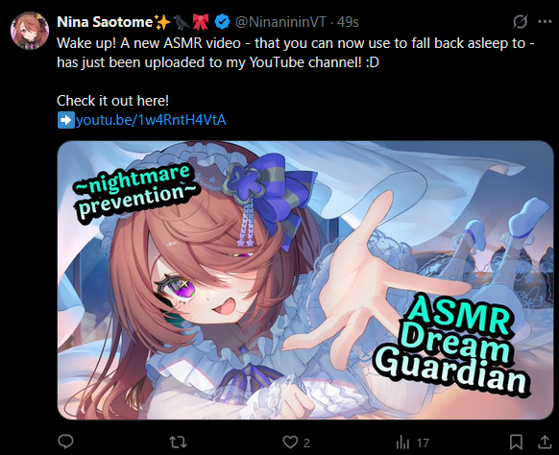Click the red ribbon emoji in name
This screenshot has width=559, height=455.
click(201, 22)
